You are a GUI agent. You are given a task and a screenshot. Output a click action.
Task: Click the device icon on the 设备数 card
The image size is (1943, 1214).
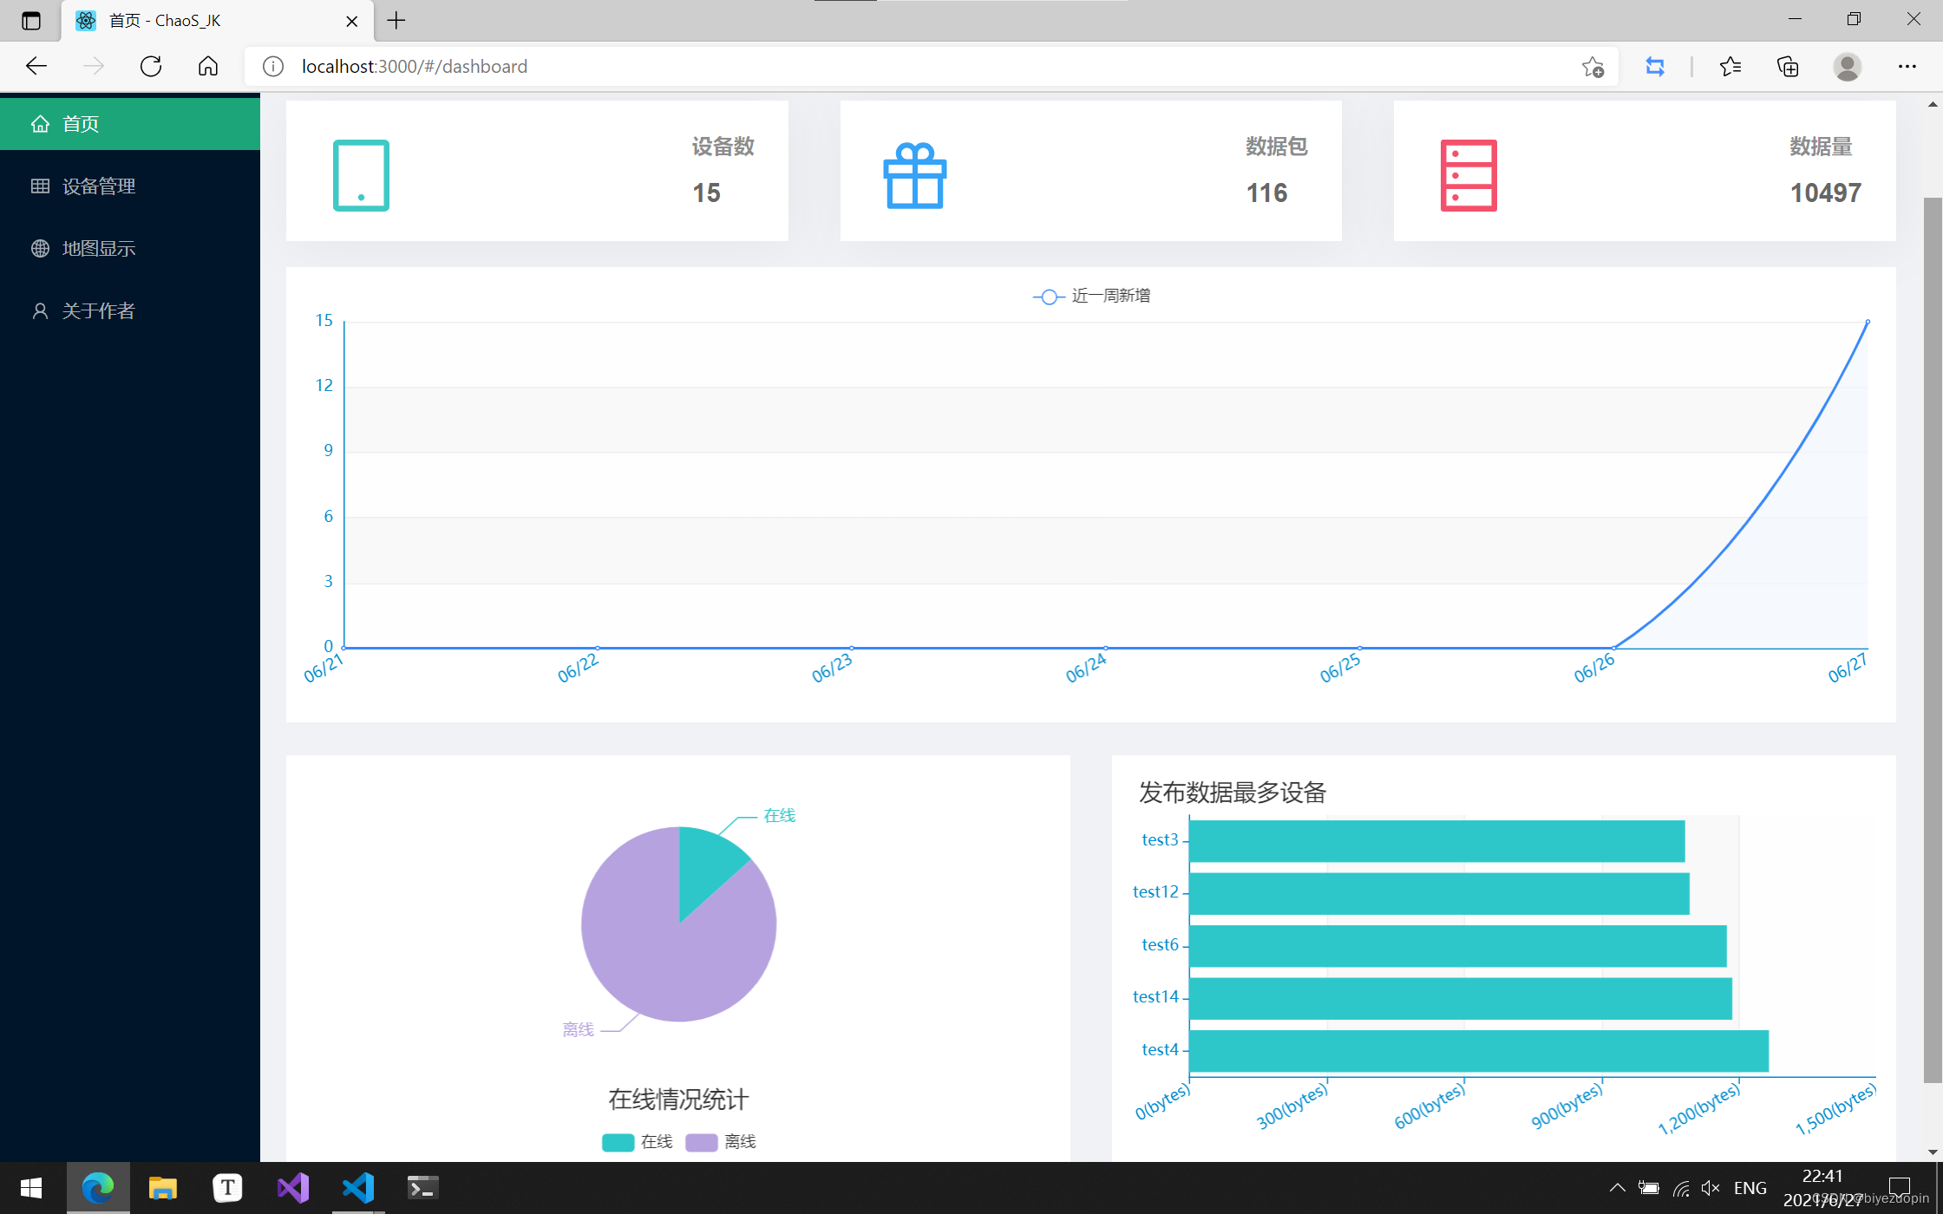361,174
